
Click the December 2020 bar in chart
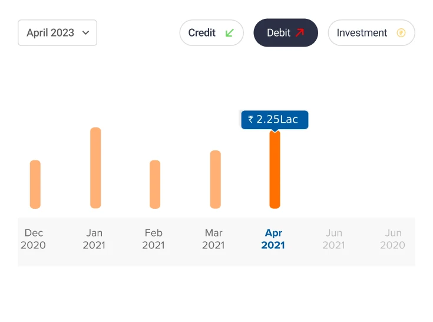click(x=35, y=184)
